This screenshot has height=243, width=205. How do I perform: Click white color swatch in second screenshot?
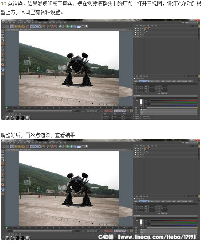(x=141, y=222)
